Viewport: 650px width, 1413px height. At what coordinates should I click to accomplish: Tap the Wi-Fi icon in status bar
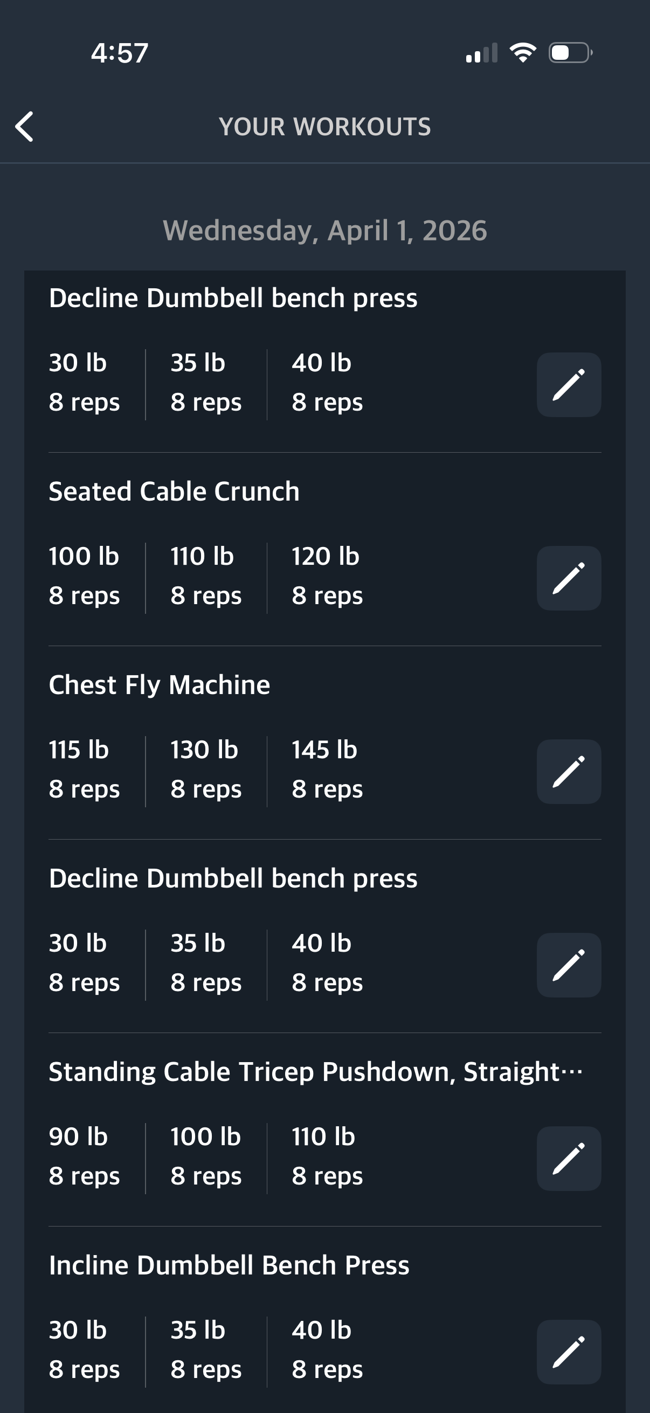[x=523, y=53]
